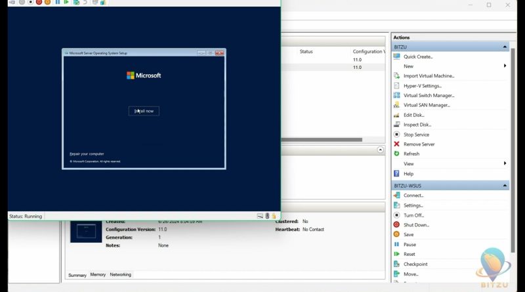Image resolution: width=525 pixels, height=292 pixels.
Task: Click the Settings icon under BITZU-WSUS
Action: click(x=397, y=205)
